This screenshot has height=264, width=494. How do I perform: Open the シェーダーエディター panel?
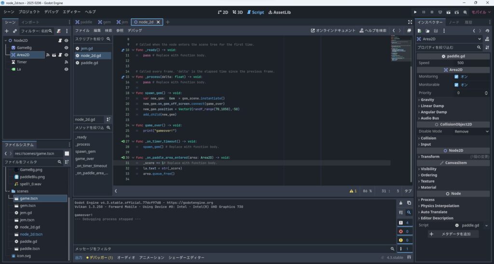(x=186, y=257)
